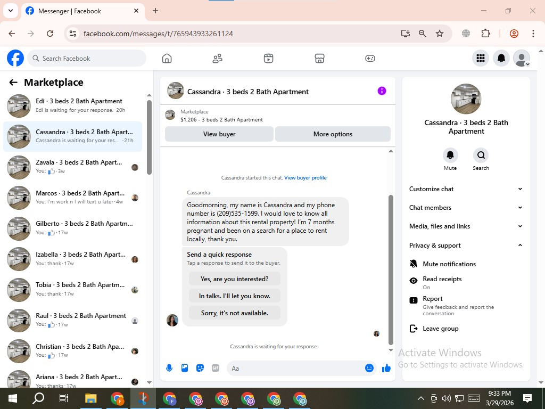
Task: Open the emoji picker smiley
Action: coord(369,368)
